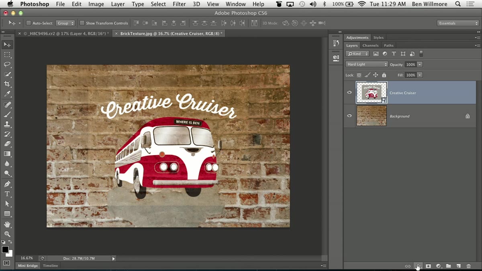This screenshot has height=271, width=482.
Task: Open the Opacity slider dropdown arrow
Action: [x=420, y=65]
